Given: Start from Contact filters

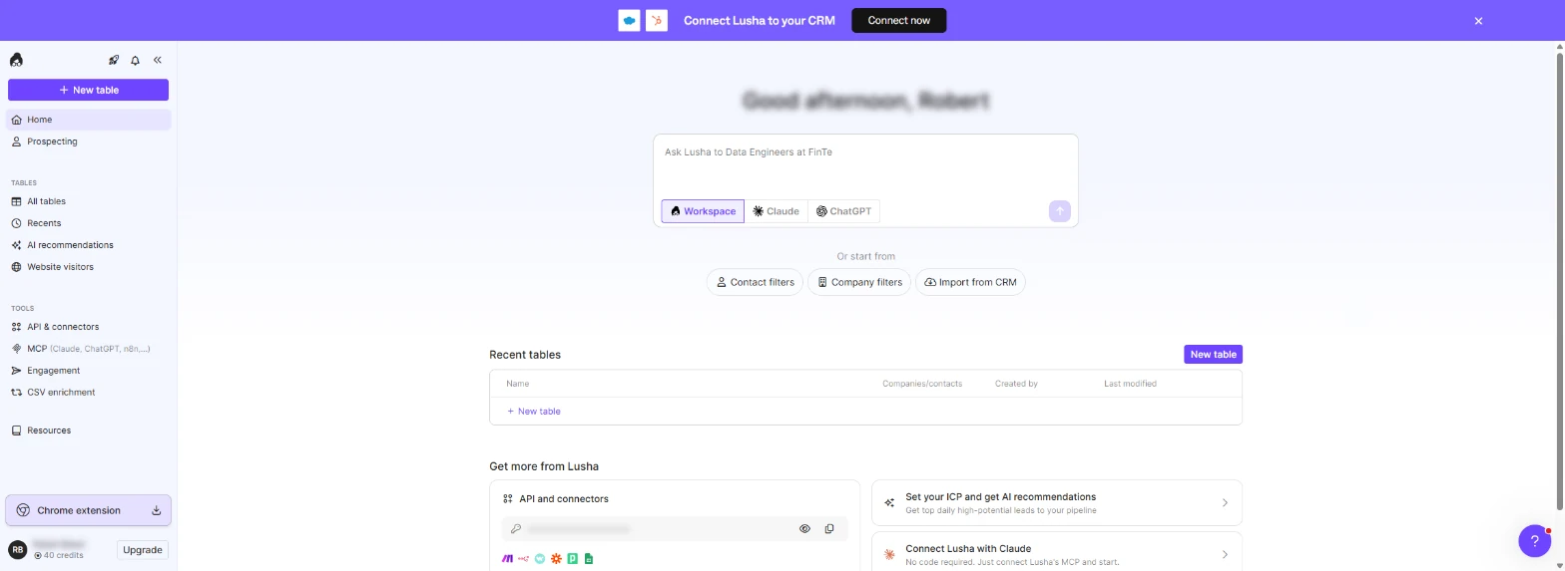Looking at the screenshot, I should pyautogui.click(x=755, y=282).
